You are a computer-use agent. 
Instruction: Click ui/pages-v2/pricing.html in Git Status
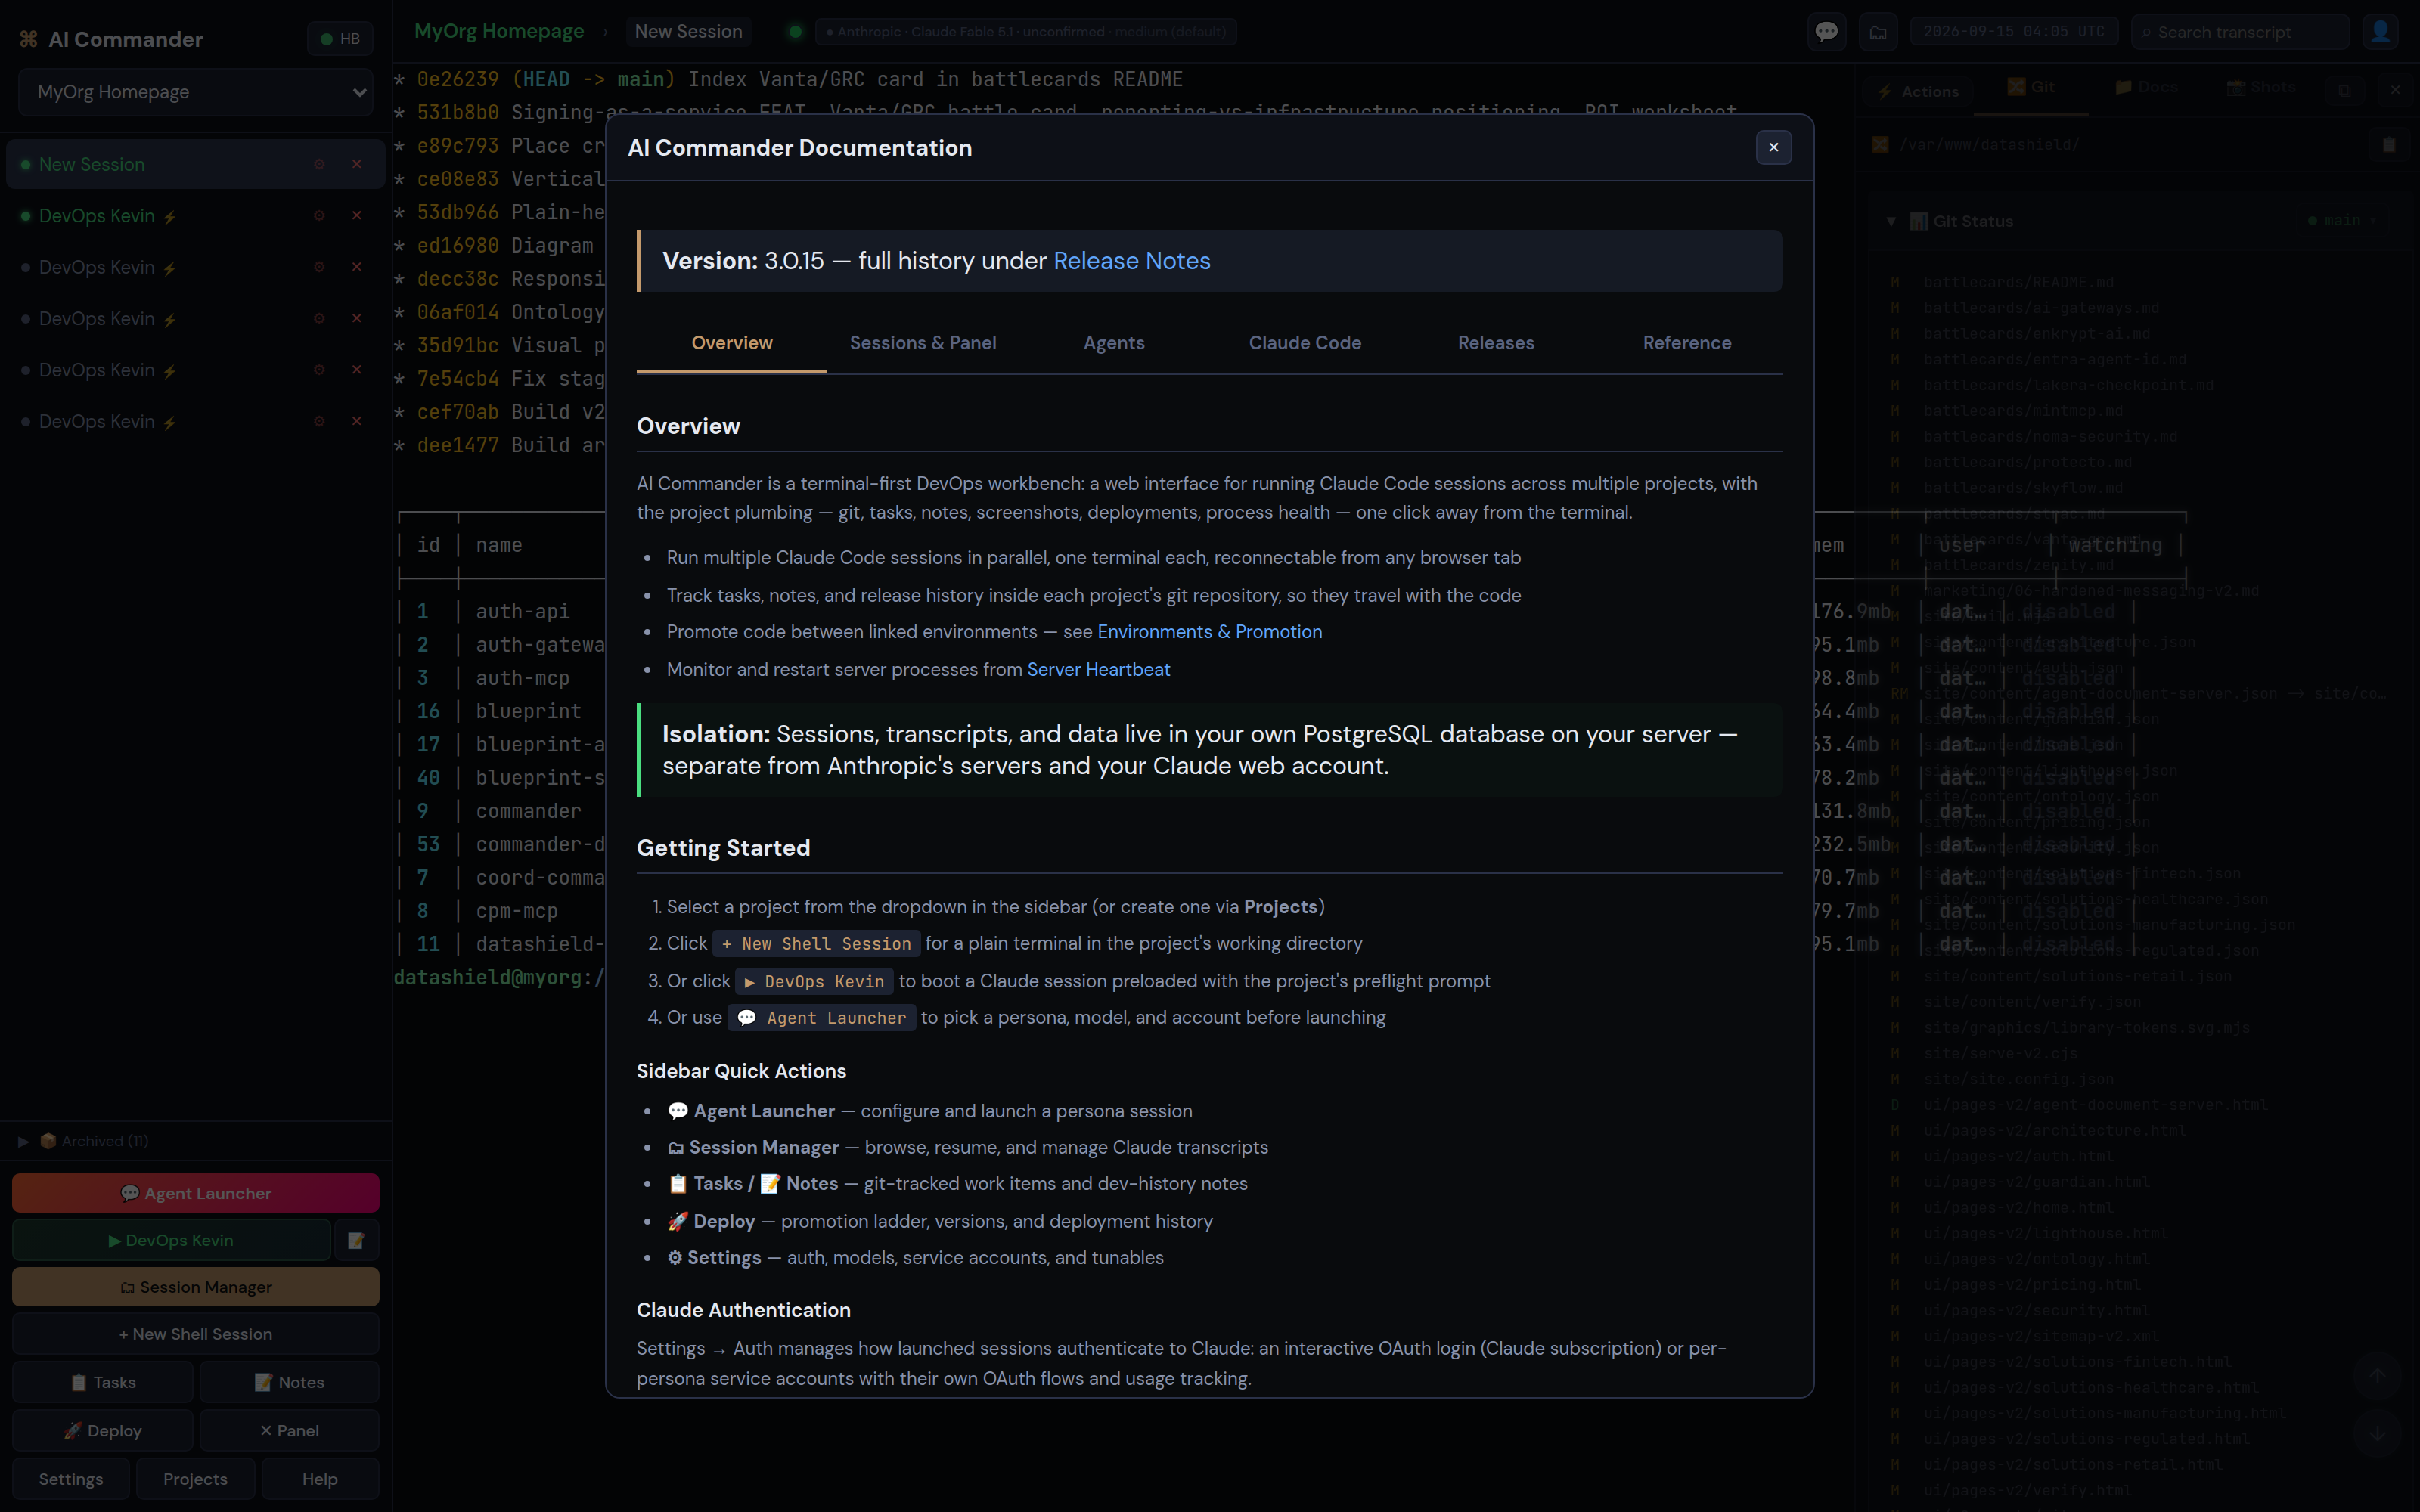point(2032,1285)
